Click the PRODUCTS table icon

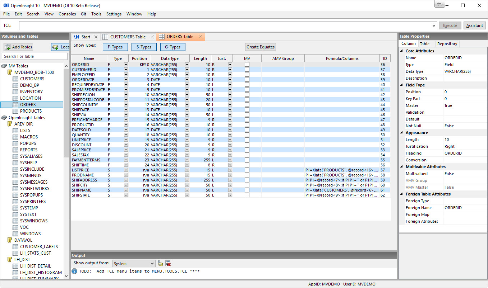point(15,111)
